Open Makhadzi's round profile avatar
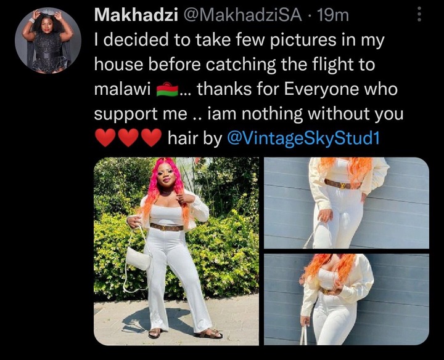This screenshot has width=444, height=360. point(48,41)
